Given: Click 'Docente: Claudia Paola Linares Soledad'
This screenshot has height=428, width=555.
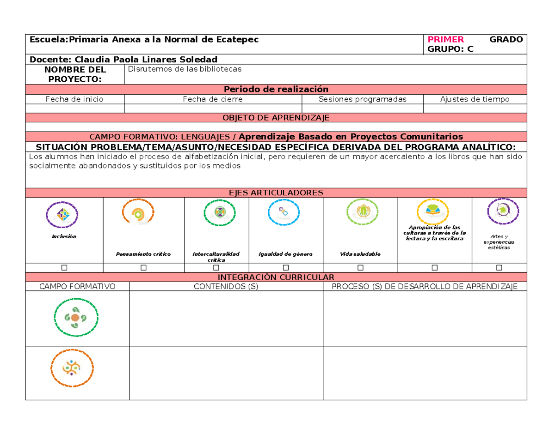Looking at the screenshot, I should pos(123,59).
